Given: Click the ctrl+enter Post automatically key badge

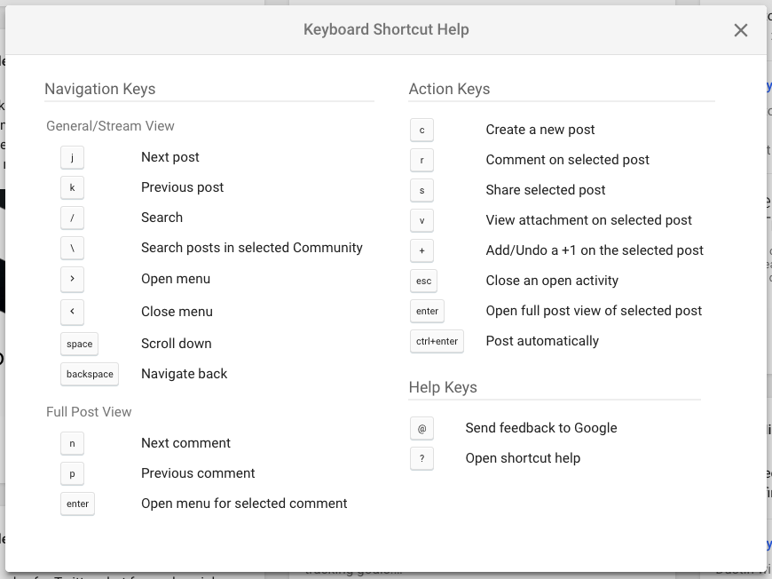Looking at the screenshot, I should (x=437, y=341).
